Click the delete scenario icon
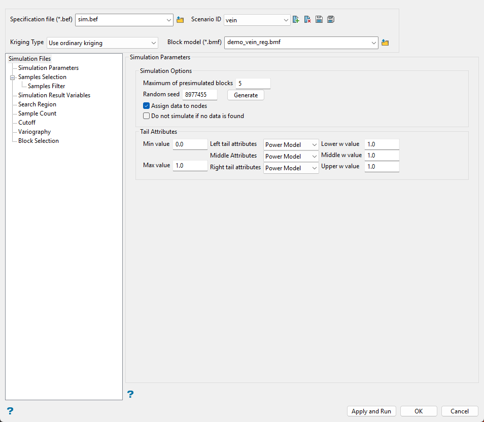Viewport: 484px width, 422px height. coord(307,20)
